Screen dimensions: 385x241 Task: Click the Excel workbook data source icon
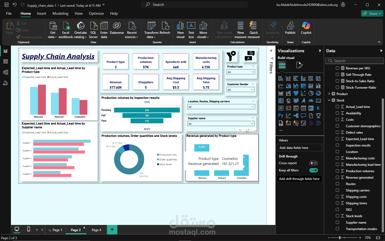tap(66, 30)
